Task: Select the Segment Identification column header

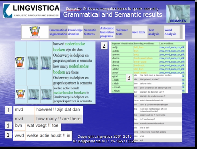Action: click(x=122, y=44)
